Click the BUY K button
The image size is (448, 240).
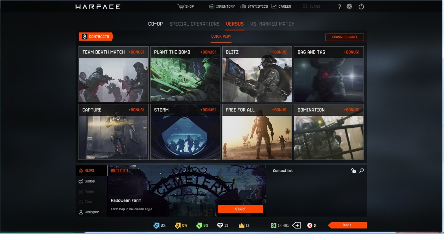click(348, 225)
